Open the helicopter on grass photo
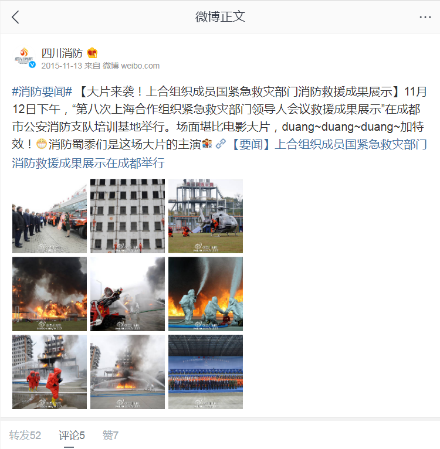 [x=205, y=216]
